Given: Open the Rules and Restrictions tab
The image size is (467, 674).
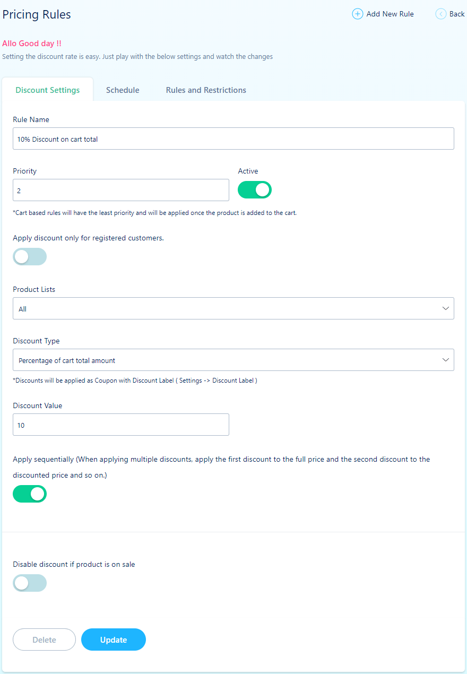Looking at the screenshot, I should tap(206, 90).
